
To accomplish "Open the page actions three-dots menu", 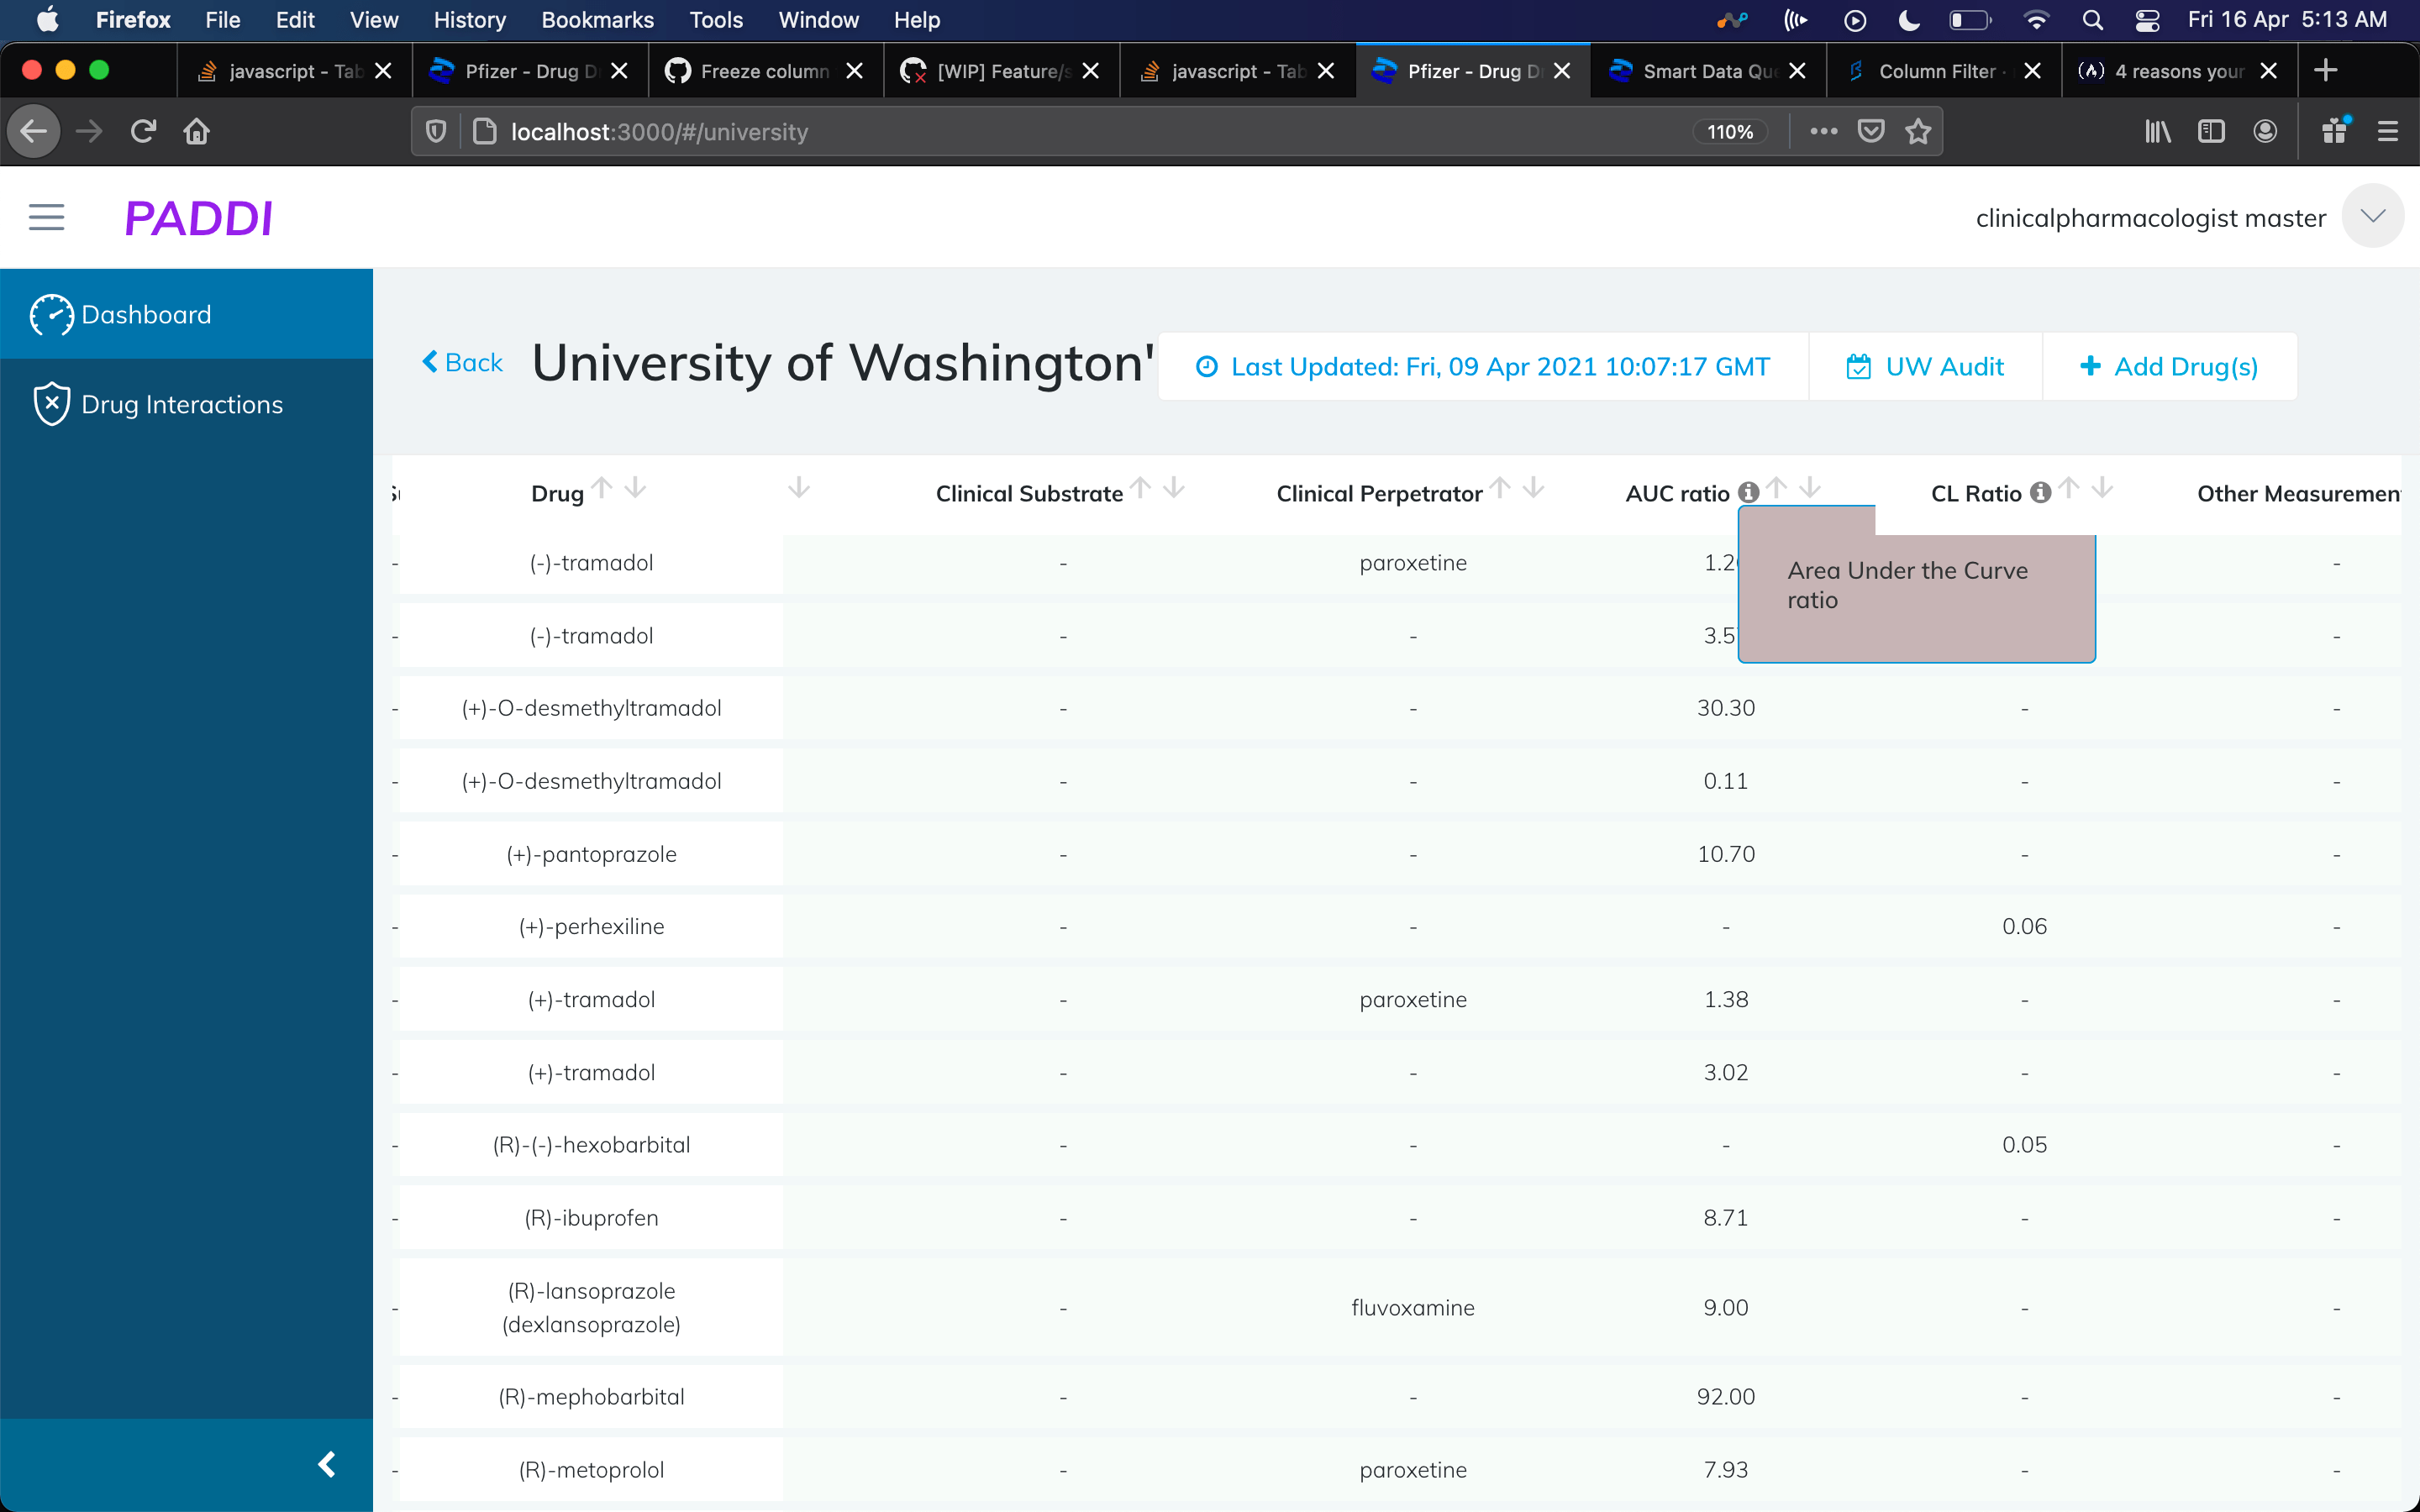I will (1823, 131).
